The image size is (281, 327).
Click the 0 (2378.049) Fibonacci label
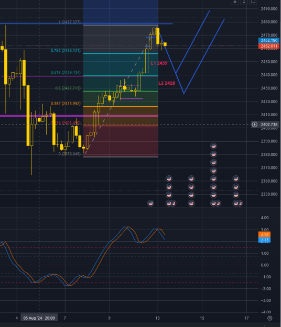point(69,154)
